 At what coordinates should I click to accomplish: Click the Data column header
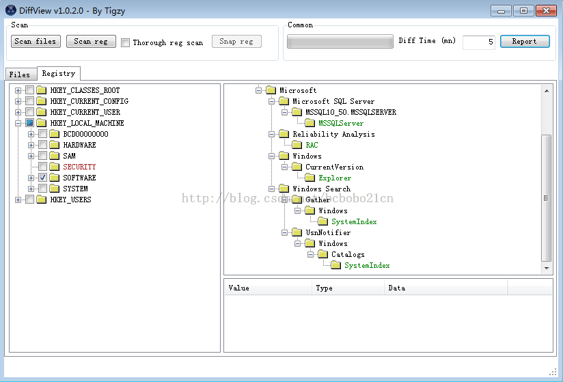[x=445, y=288]
